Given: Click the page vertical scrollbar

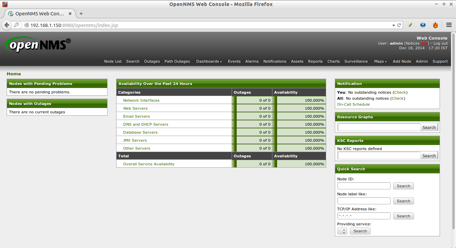Looking at the screenshot, I should click(x=453, y=131).
